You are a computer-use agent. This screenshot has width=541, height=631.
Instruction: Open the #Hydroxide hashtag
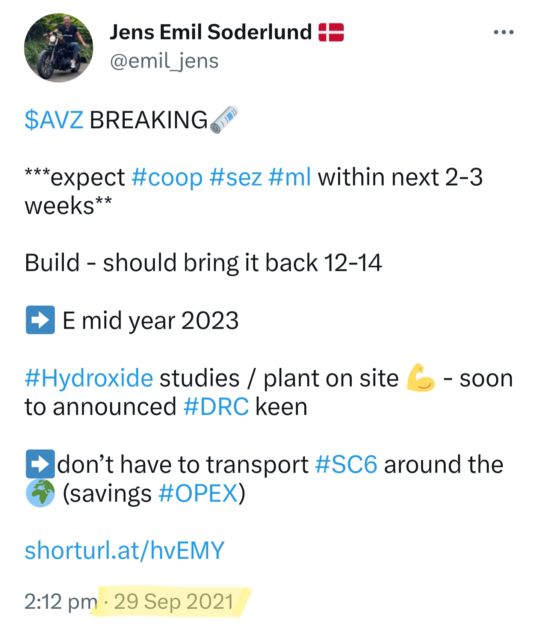click(x=89, y=378)
